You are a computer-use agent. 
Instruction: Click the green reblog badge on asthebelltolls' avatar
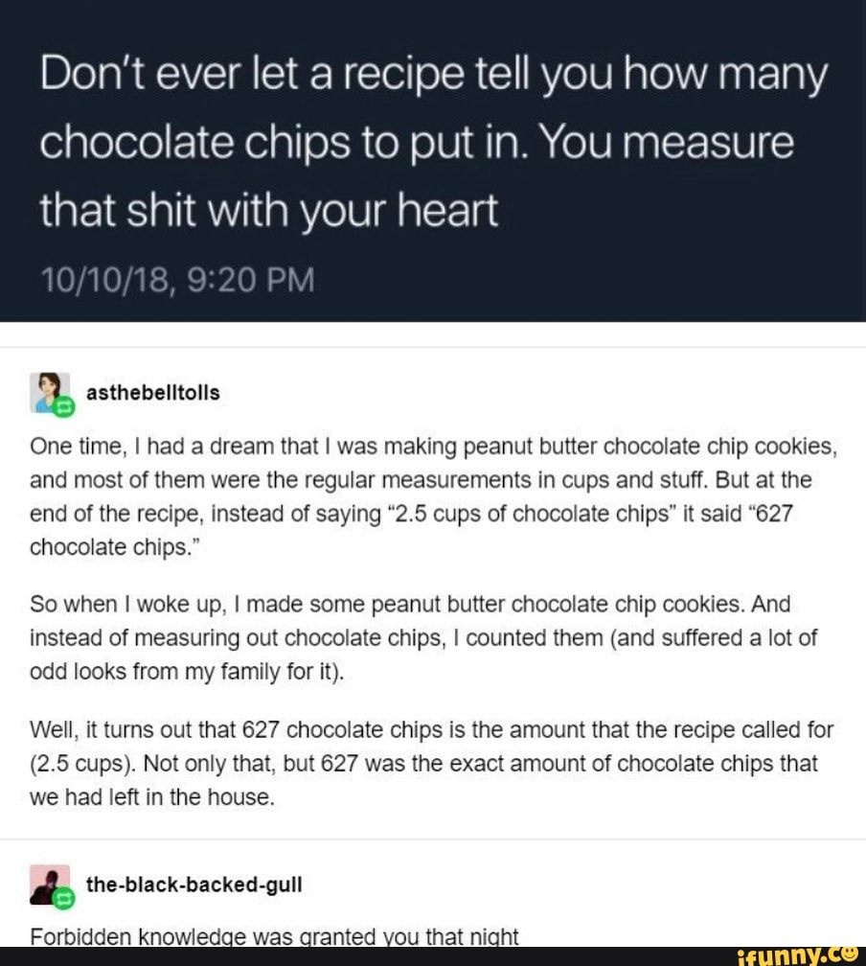pos(65,406)
